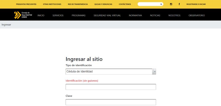Click the Tipo de identificación label
The image size is (221, 106).
click(x=79, y=65)
